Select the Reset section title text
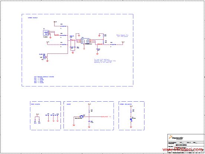This screenshot has height=154, width=205. 69,104
